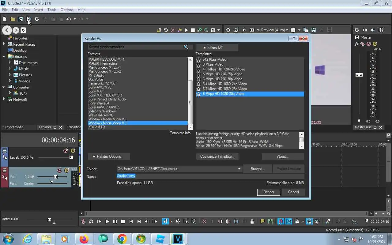The image size is (392, 245).
Task: Save the project using the floppy icon
Action: click(21, 19)
